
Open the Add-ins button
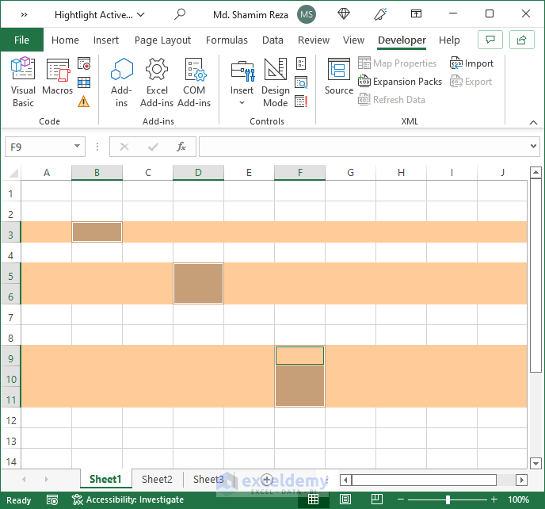[x=121, y=82]
